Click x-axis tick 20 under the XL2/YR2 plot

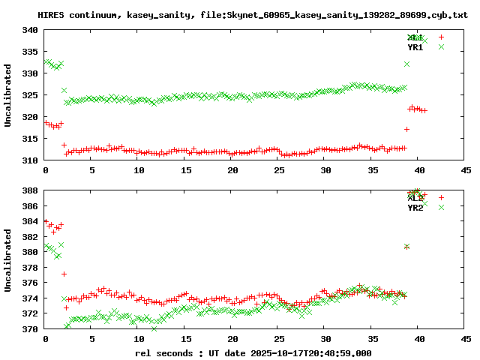(x=232, y=339)
